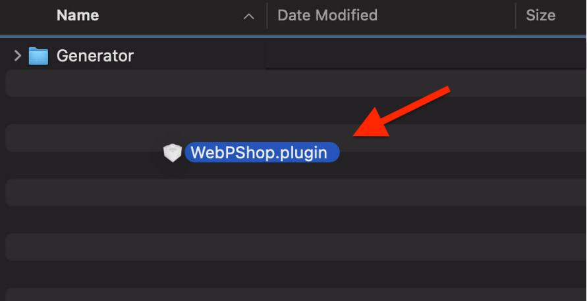Image resolution: width=587 pixels, height=301 pixels.
Task: Sort files by the Size column header
Action: click(x=540, y=15)
